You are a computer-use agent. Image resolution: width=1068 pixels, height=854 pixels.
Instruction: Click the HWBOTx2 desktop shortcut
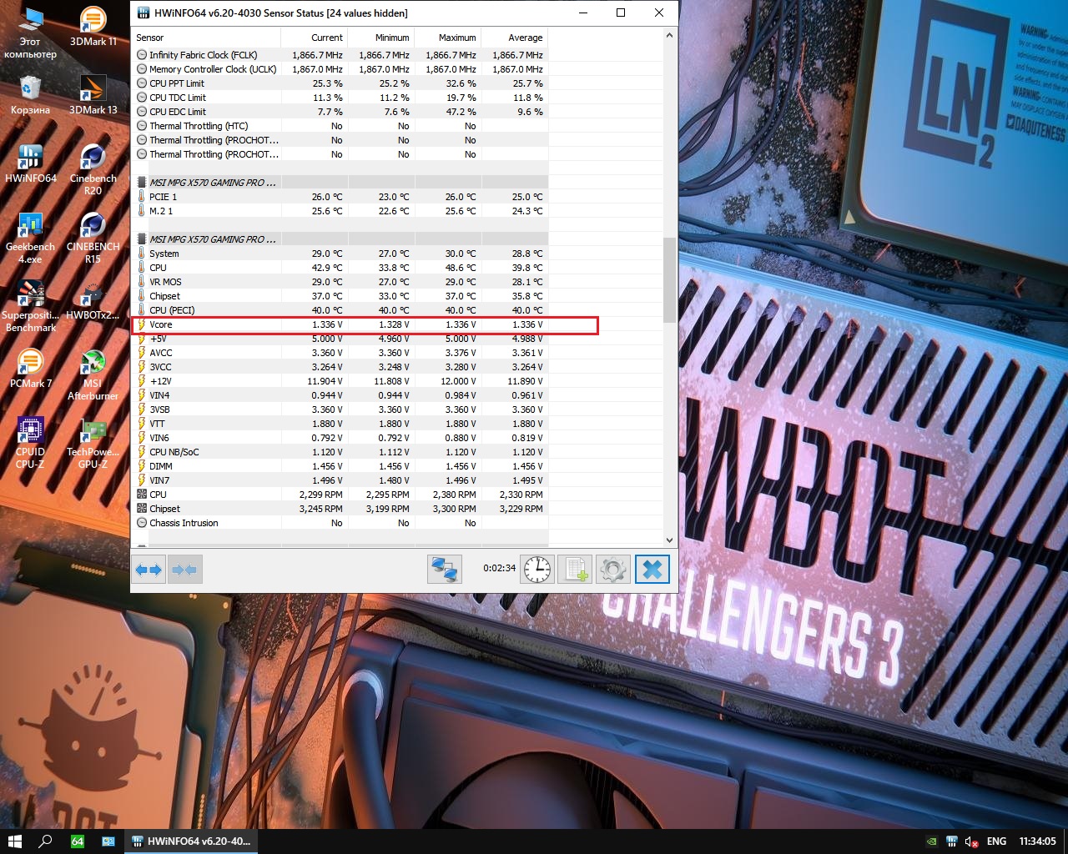point(93,300)
